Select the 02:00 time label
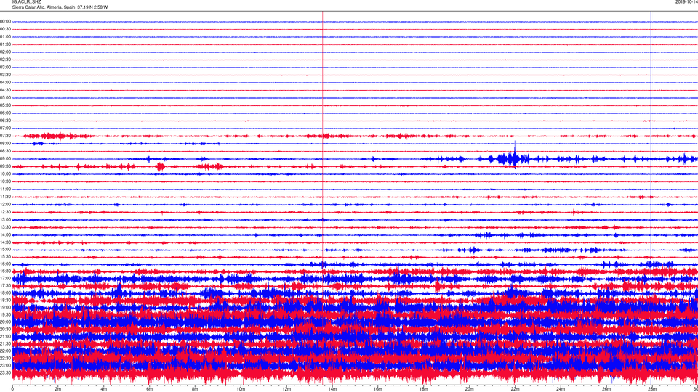698x392 pixels. pyautogui.click(x=5, y=52)
